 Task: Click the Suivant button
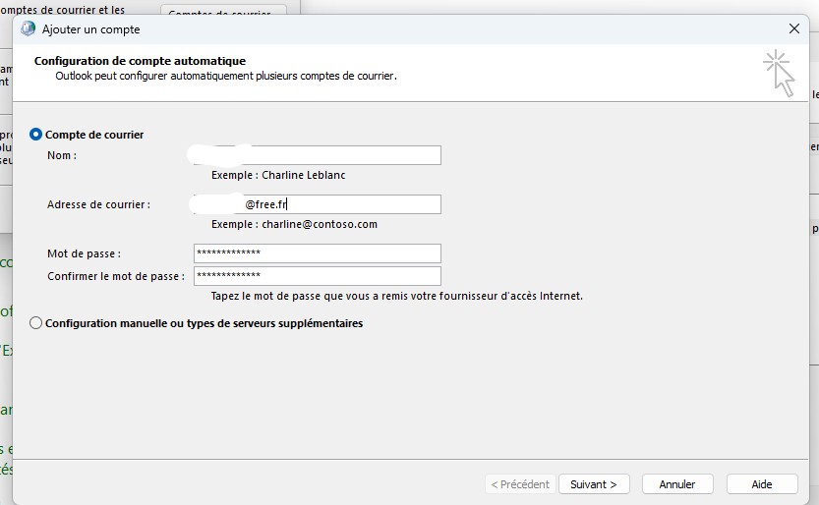tap(594, 484)
